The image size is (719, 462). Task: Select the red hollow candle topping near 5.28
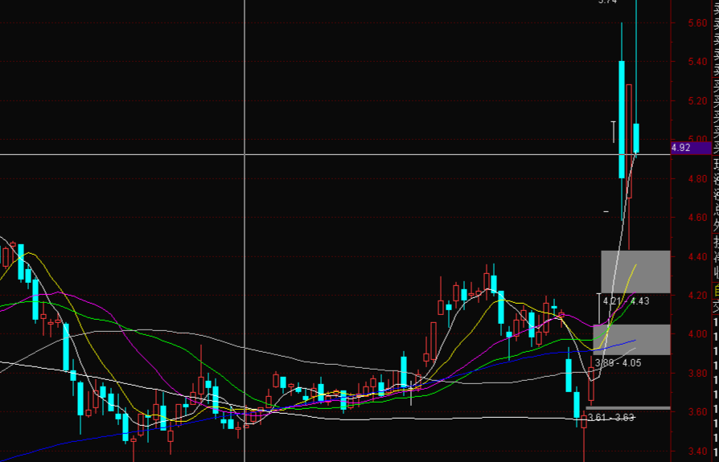629,141
